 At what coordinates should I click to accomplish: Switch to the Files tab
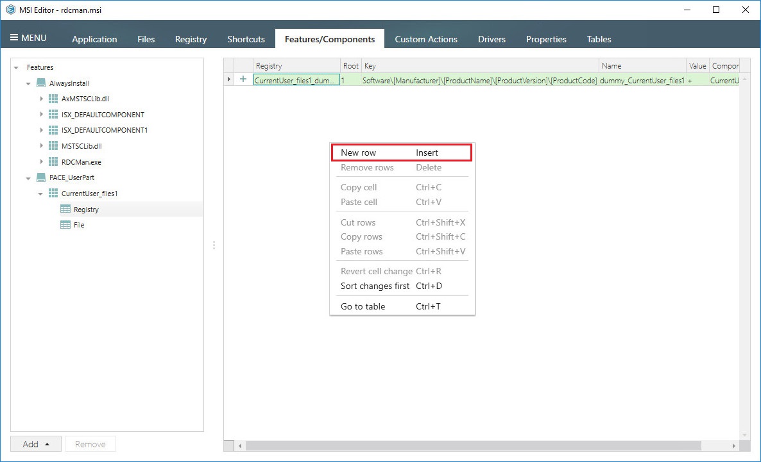coord(146,39)
